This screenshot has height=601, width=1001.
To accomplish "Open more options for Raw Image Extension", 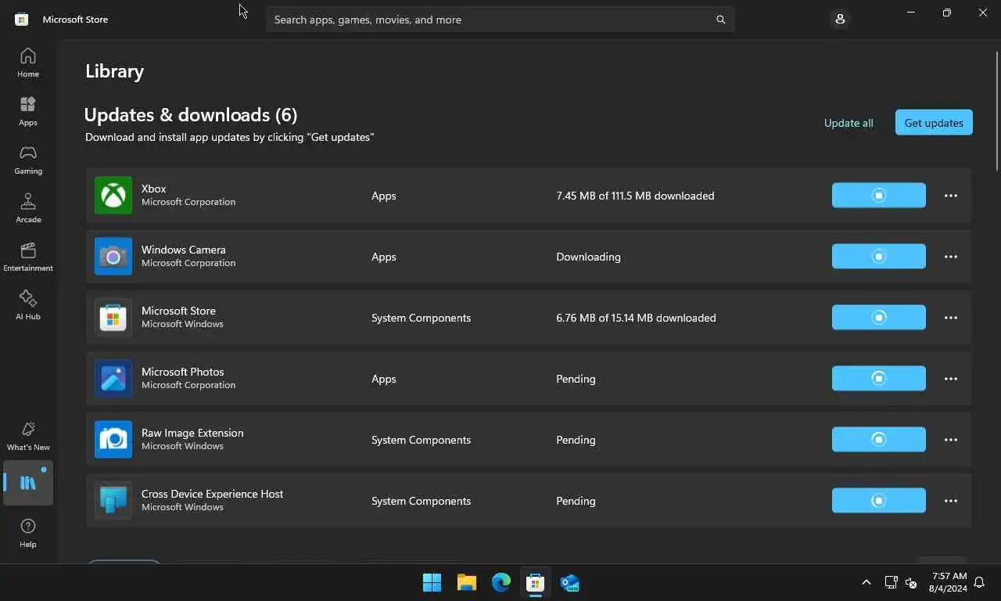I will [951, 440].
